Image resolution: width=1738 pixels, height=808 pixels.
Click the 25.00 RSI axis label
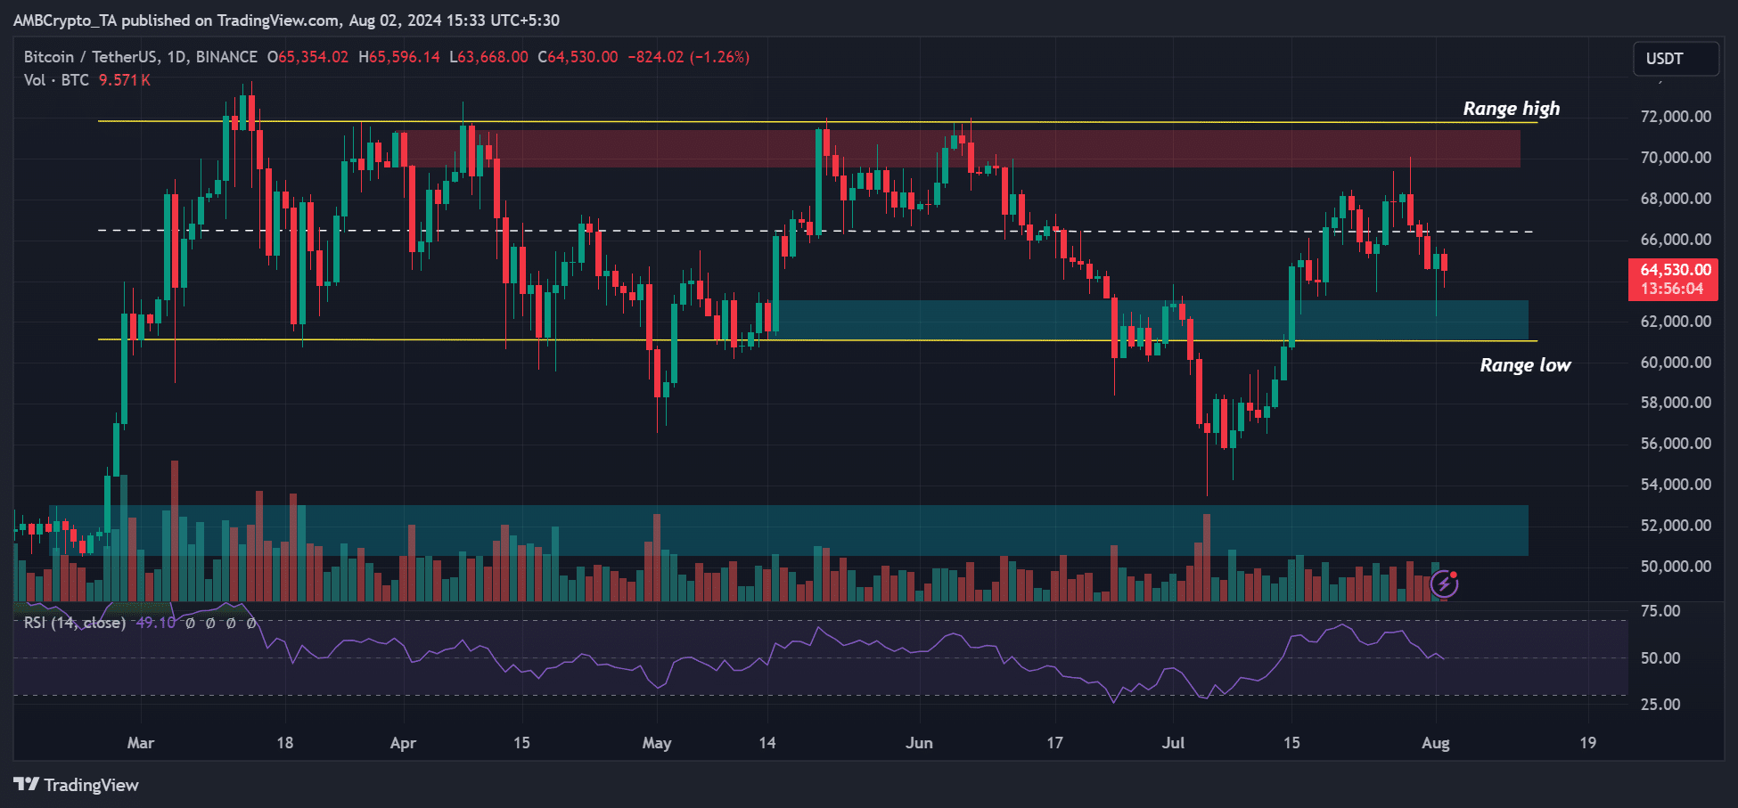pyautogui.click(x=1660, y=705)
